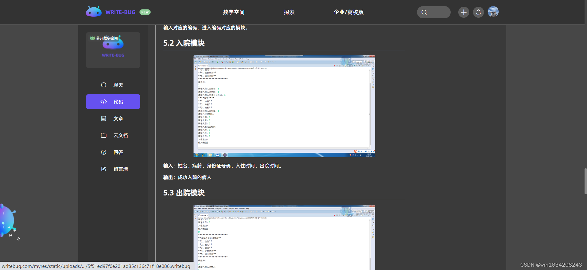Open the 公开数字空间 WRITE-BUG card
Screen dimensions: 587x270
click(113, 50)
